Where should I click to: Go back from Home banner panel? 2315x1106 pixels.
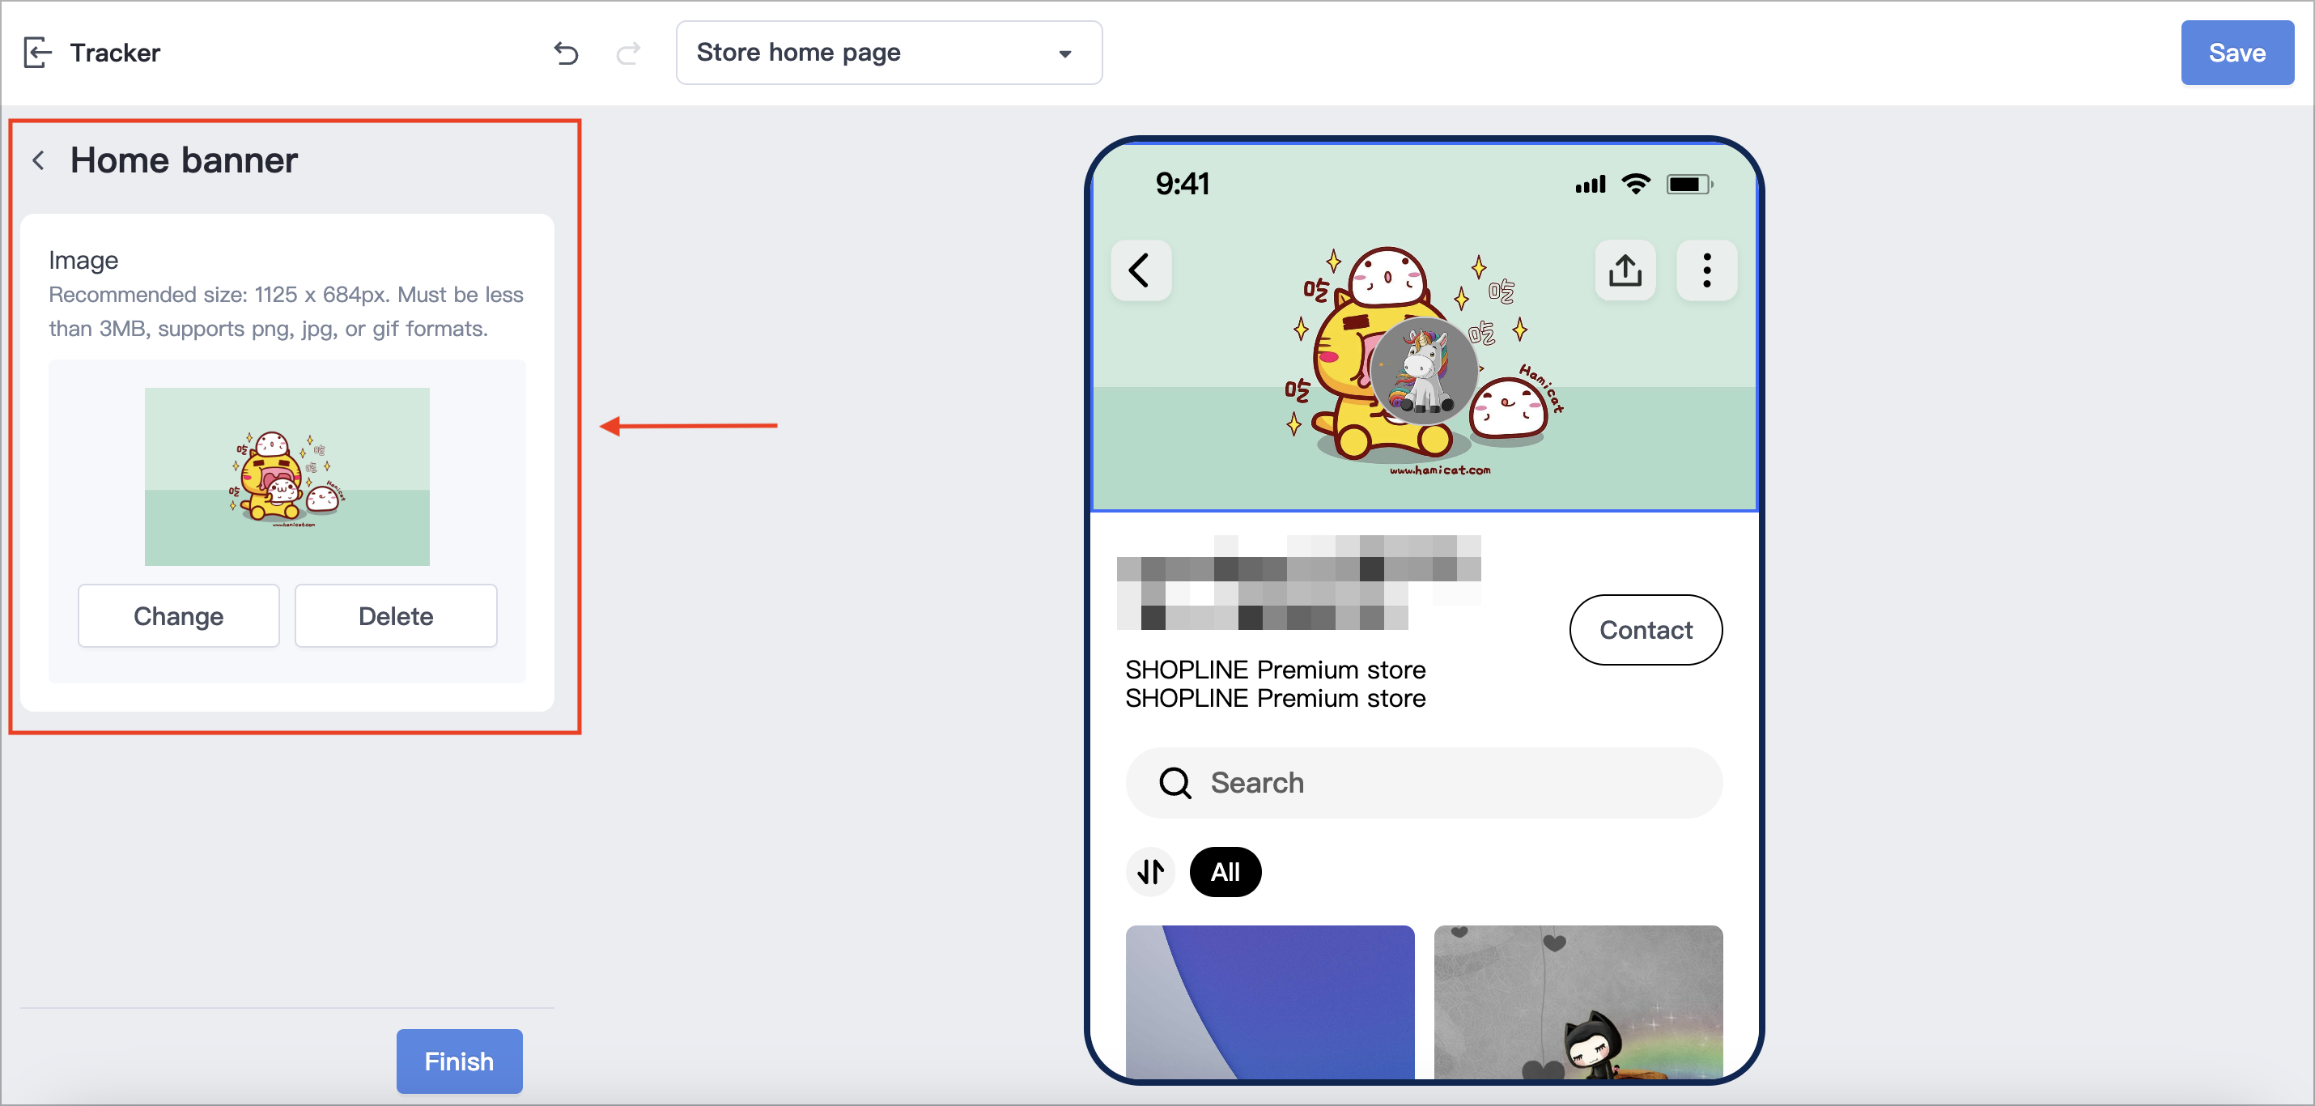tap(39, 160)
